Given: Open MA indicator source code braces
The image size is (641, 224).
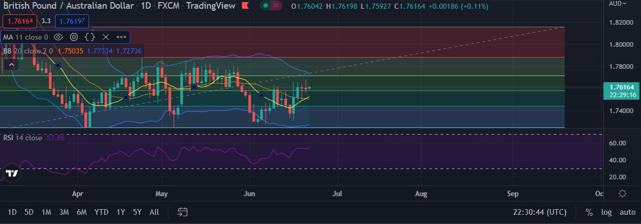Looking at the screenshot, I should (x=90, y=37).
